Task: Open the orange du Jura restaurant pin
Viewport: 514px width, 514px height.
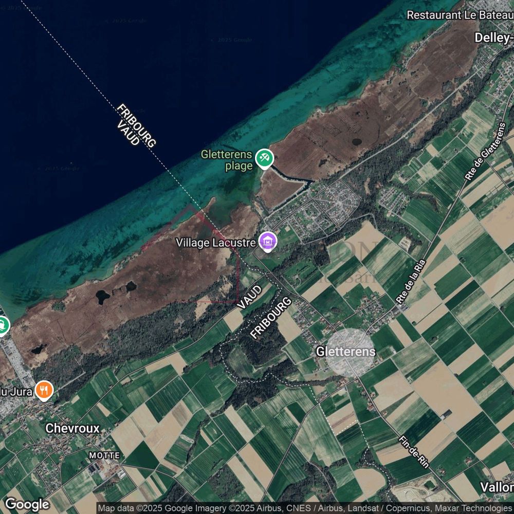Action: coord(45,391)
